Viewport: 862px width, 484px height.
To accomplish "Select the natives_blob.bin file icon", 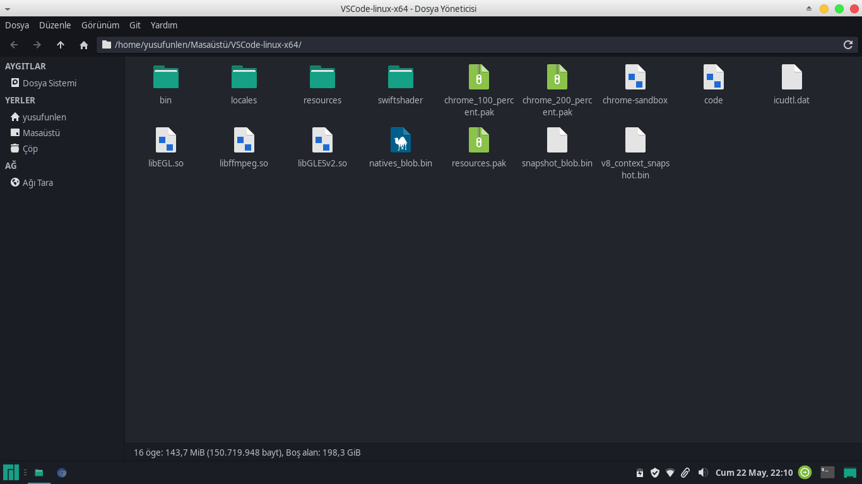I will pos(401,140).
